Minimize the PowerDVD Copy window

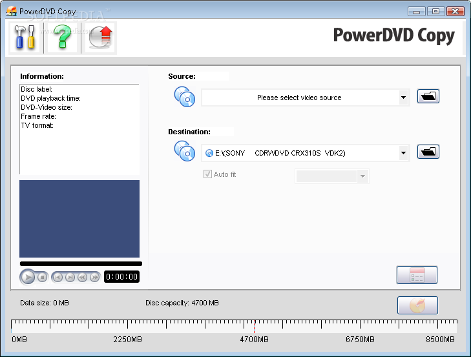pos(416,12)
